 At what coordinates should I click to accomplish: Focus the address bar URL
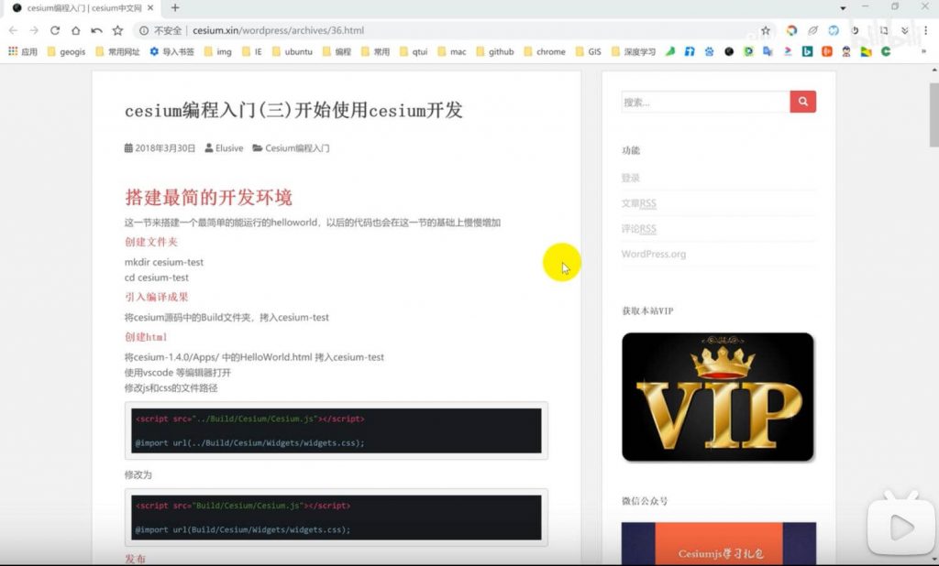[x=279, y=30]
